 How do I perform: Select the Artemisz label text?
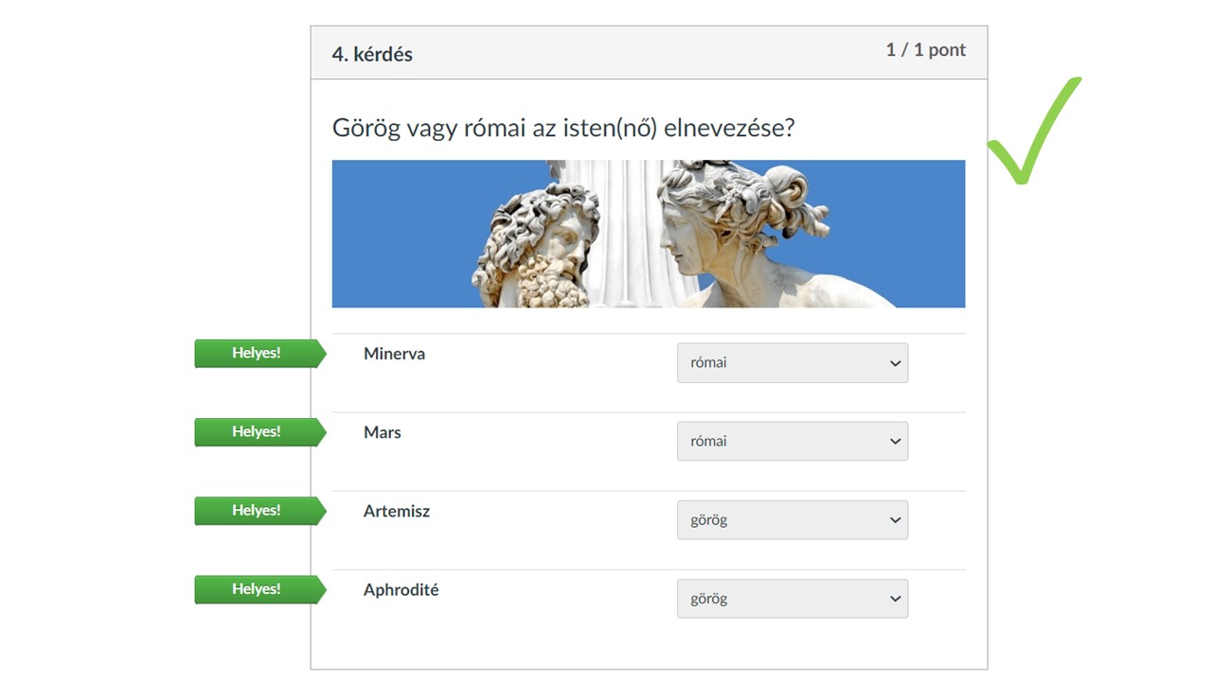point(397,511)
